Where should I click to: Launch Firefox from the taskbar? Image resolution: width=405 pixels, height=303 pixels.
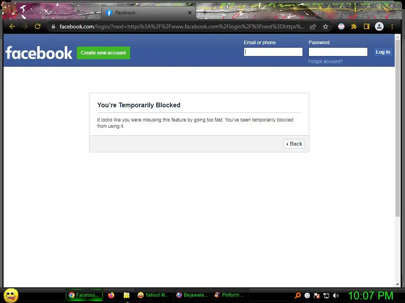pyautogui.click(x=111, y=295)
